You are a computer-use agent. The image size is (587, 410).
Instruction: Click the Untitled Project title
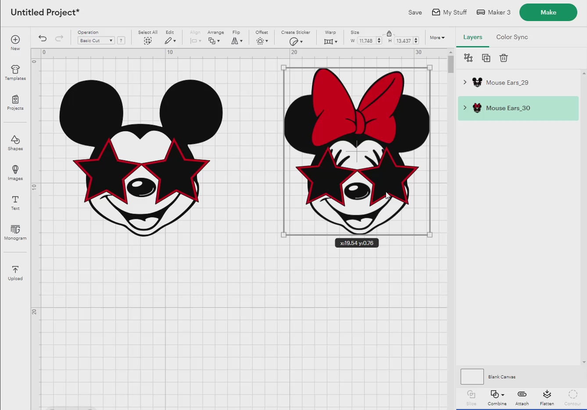[45, 12]
